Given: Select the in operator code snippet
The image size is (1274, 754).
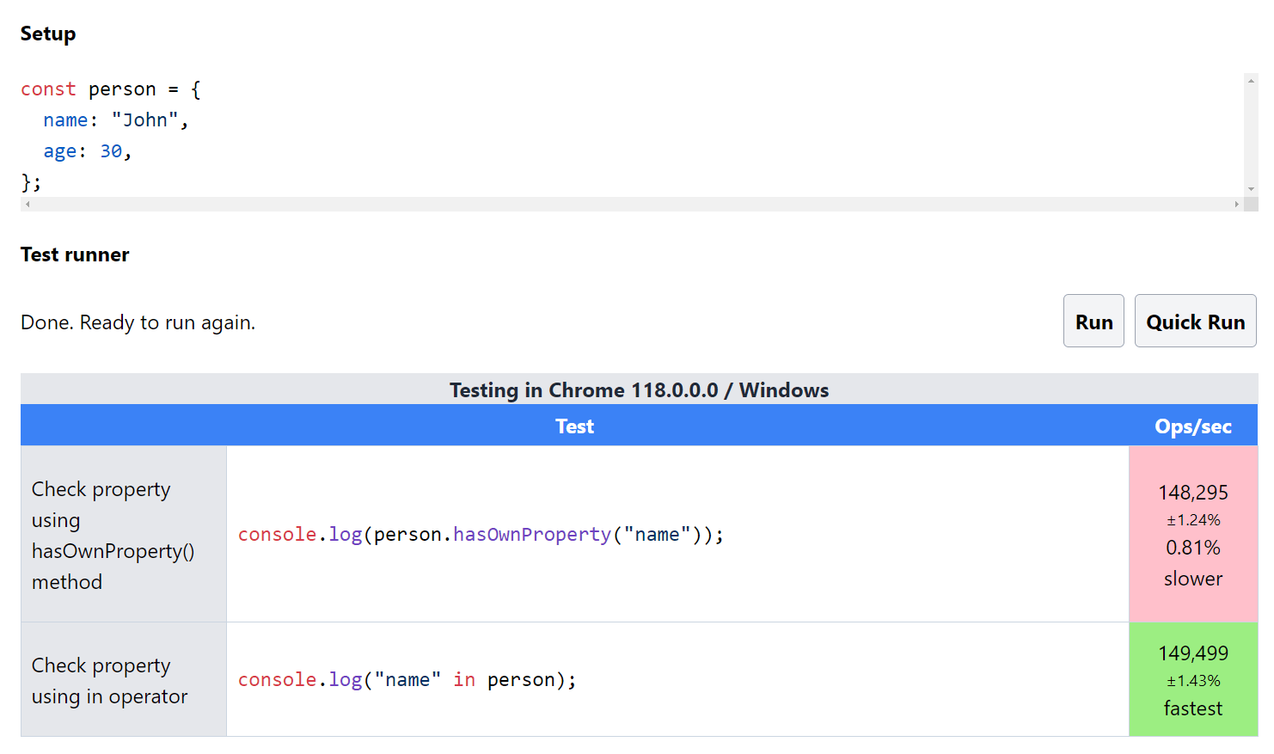Looking at the screenshot, I should click(x=406, y=678).
